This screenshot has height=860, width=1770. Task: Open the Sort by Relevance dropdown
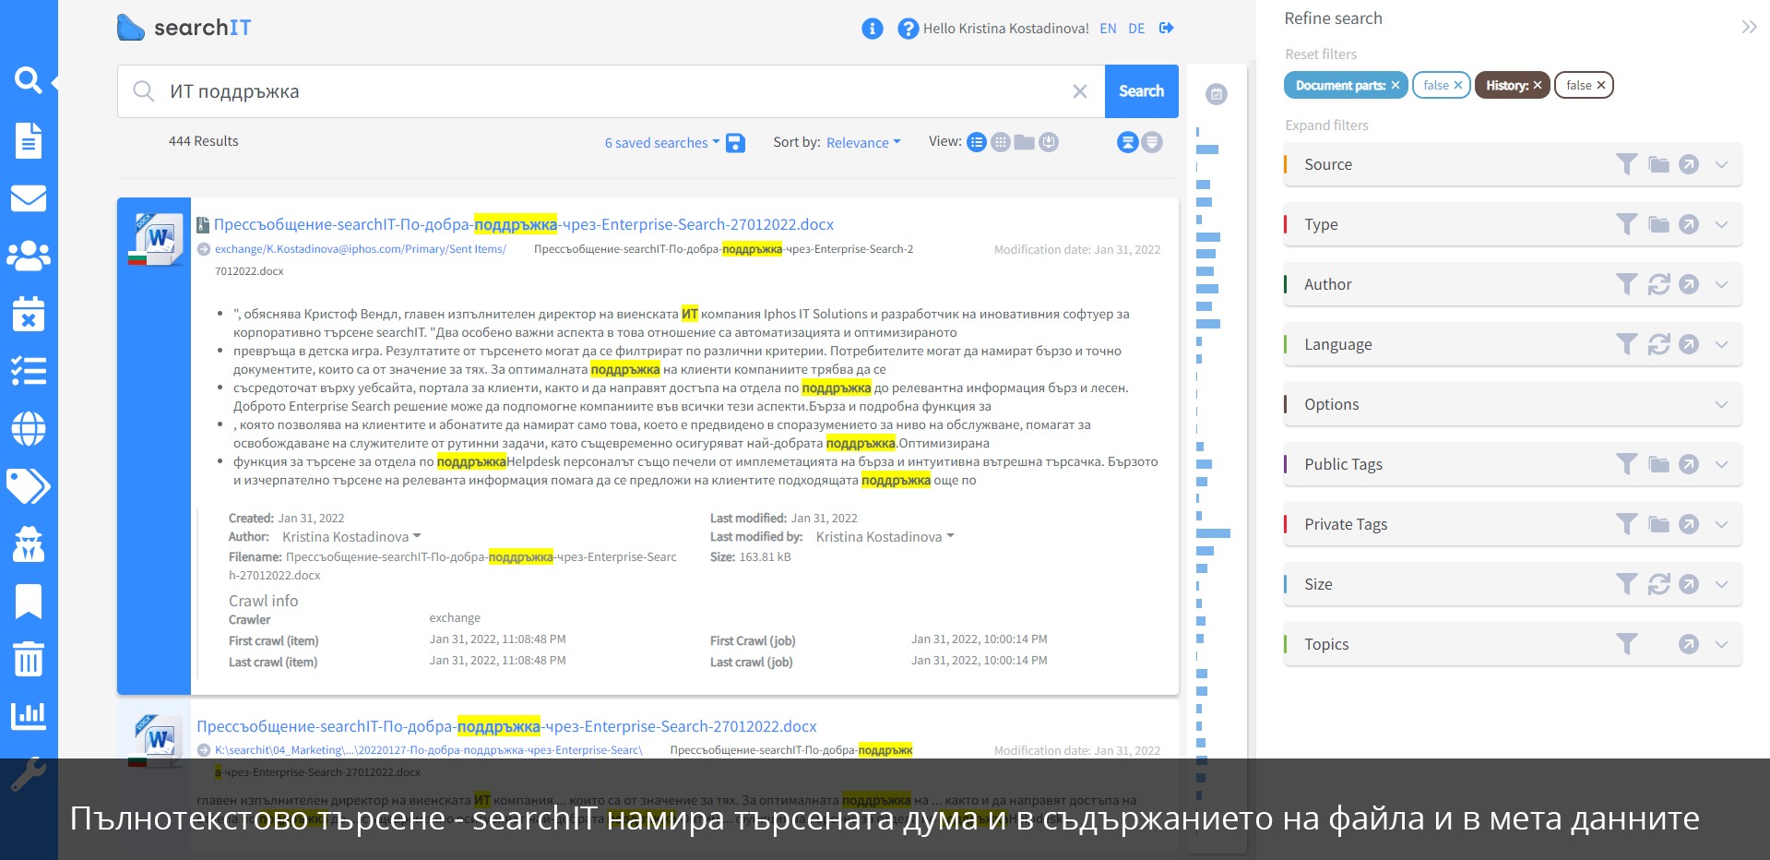[x=862, y=143]
